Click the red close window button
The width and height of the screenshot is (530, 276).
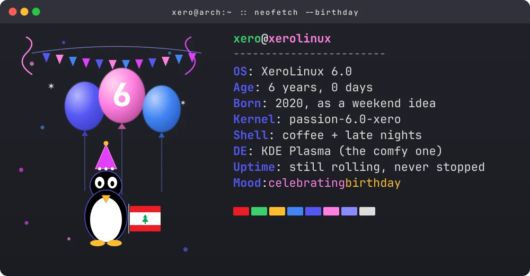click(13, 12)
